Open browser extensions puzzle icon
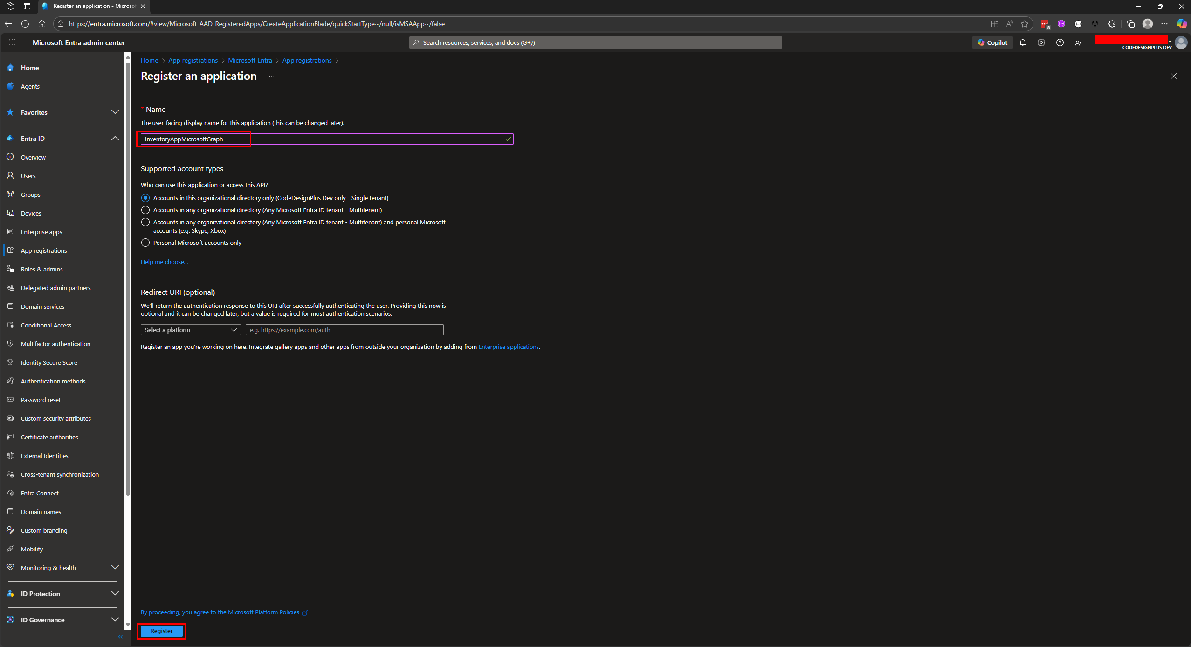 1112,24
